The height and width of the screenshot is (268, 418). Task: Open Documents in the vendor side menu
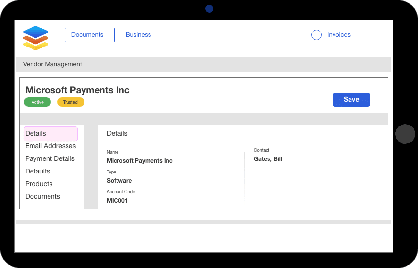point(43,196)
